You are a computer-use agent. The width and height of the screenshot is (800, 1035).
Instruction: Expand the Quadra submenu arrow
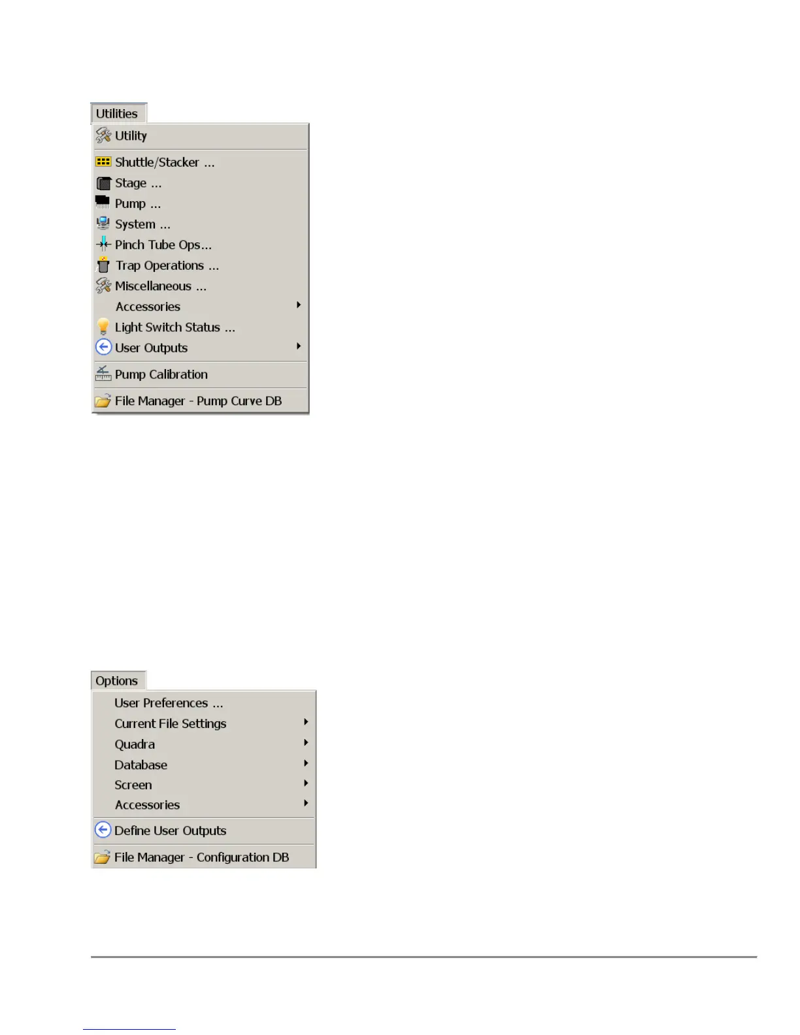click(306, 743)
